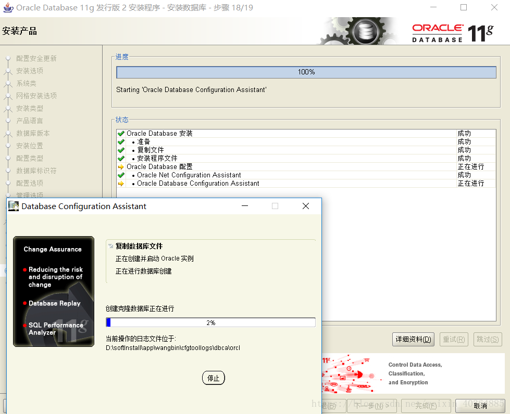Select 配置类型 step in sidebar
Screen dimensions: 510x414
pyautogui.click(x=30, y=159)
